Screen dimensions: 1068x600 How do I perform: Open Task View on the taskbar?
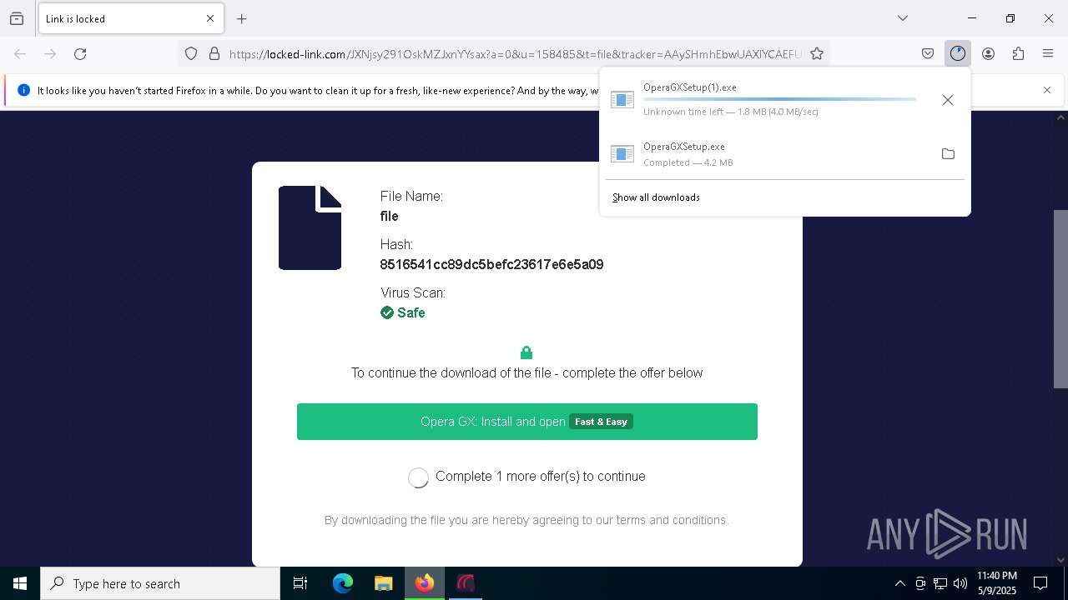click(300, 583)
